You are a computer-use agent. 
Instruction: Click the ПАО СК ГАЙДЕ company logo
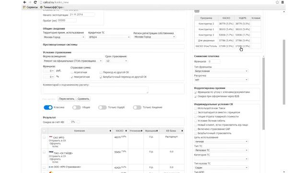pos(51,152)
